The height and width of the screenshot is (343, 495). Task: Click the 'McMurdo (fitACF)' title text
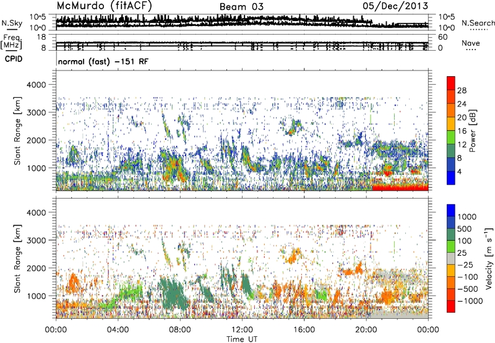tap(104, 6)
